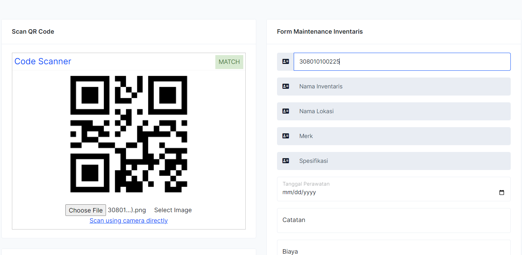Click the Choose File button
Screen dimensions: 522x255
(86, 210)
